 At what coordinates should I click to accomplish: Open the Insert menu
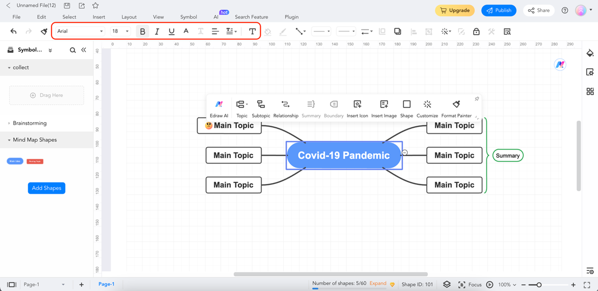tap(99, 17)
